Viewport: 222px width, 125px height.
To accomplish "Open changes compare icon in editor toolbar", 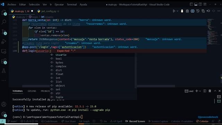I will tap(203, 11).
